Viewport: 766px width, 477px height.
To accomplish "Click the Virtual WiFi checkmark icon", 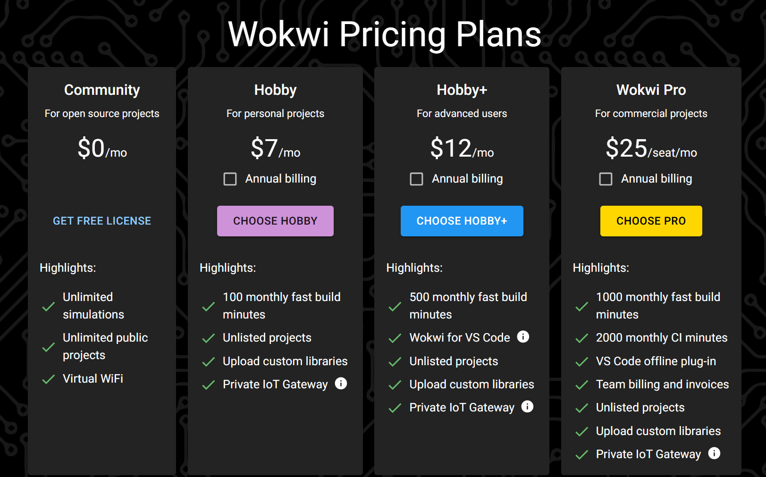I will tap(49, 379).
